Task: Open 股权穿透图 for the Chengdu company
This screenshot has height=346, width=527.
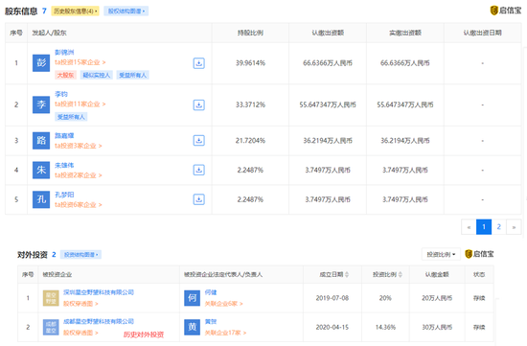Action: (80, 333)
